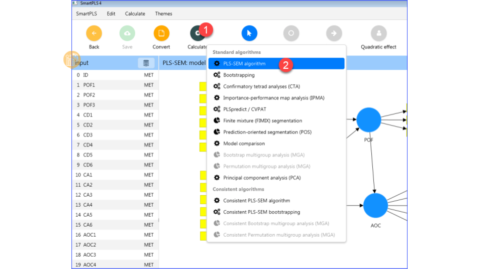Viewport: 479px width, 269px height.
Task: Select the AOC1 indicator row
Action: click(115, 235)
